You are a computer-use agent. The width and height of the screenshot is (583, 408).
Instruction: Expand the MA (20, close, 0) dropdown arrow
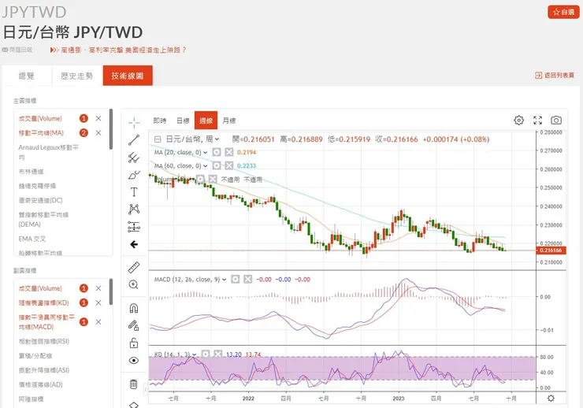[206, 152]
